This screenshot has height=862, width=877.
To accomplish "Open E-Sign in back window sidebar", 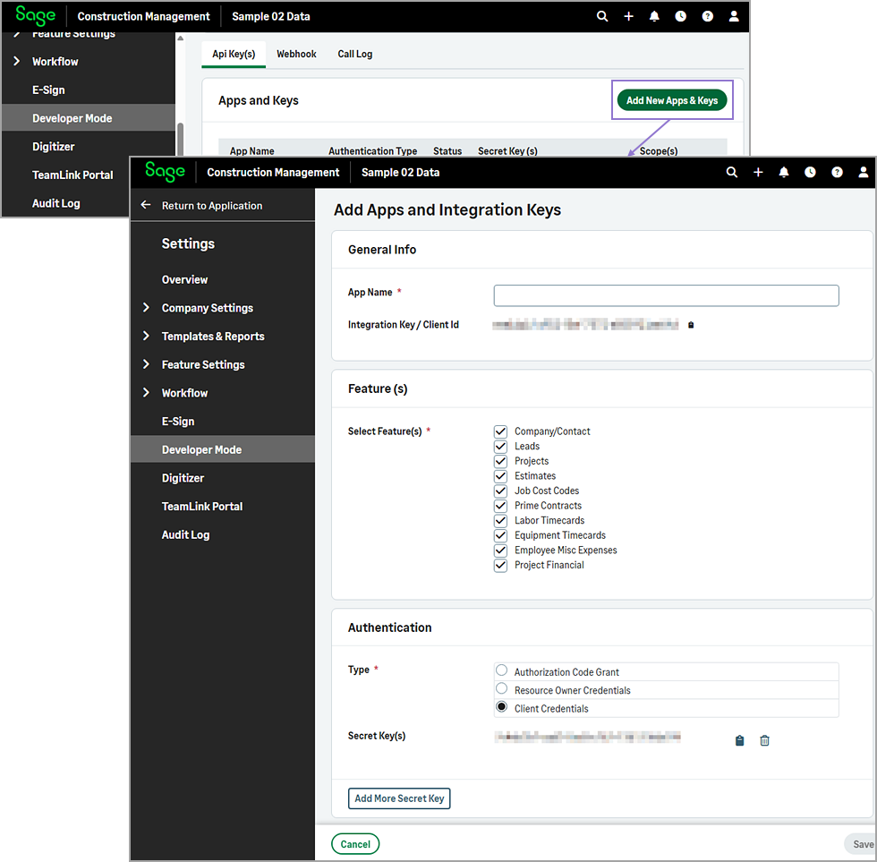I will (48, 90).
